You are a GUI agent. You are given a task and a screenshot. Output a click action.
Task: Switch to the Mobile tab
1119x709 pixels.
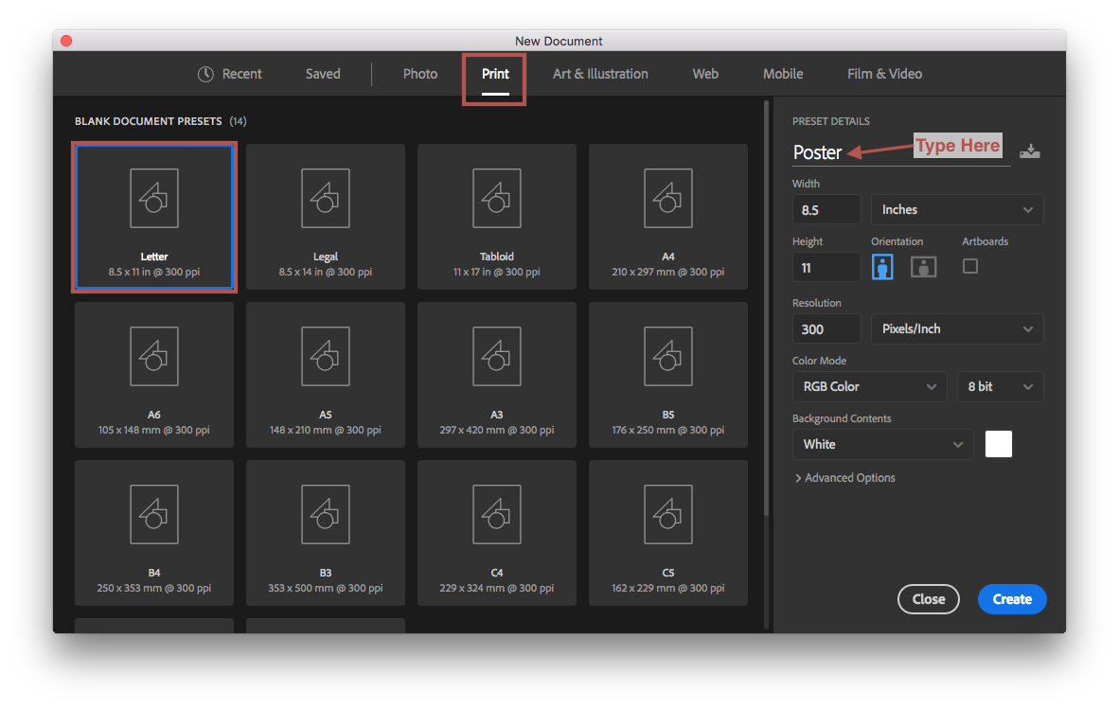[x=783, y=74]
